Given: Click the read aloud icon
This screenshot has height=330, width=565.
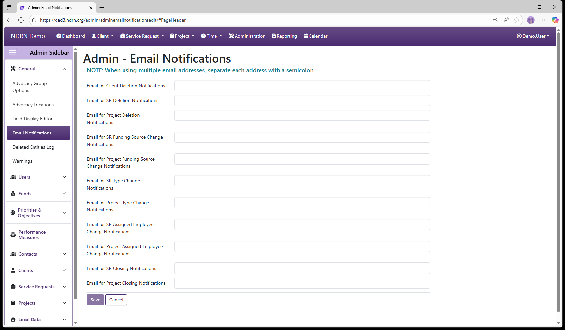Looking at the screenshot, I should point(506,20).
